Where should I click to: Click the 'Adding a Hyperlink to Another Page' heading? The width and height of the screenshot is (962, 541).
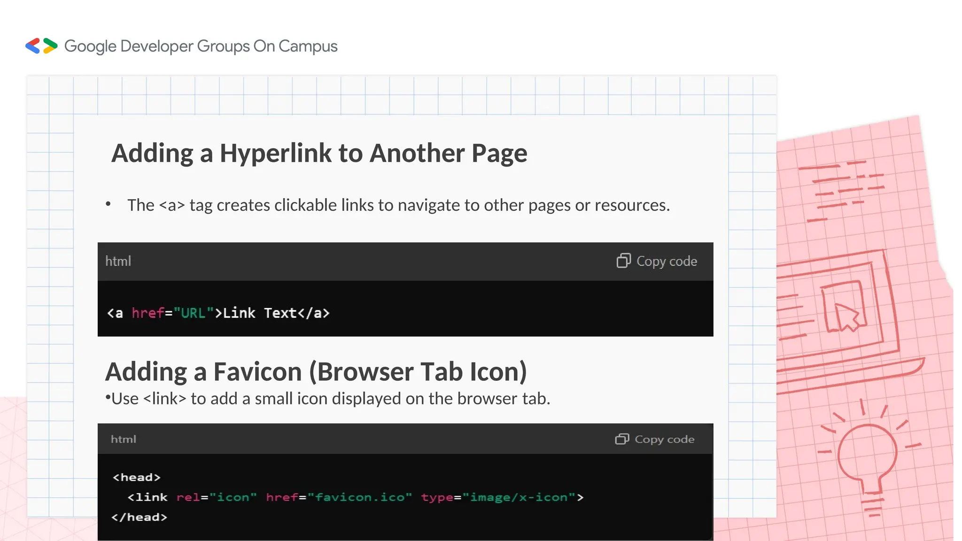319,153
